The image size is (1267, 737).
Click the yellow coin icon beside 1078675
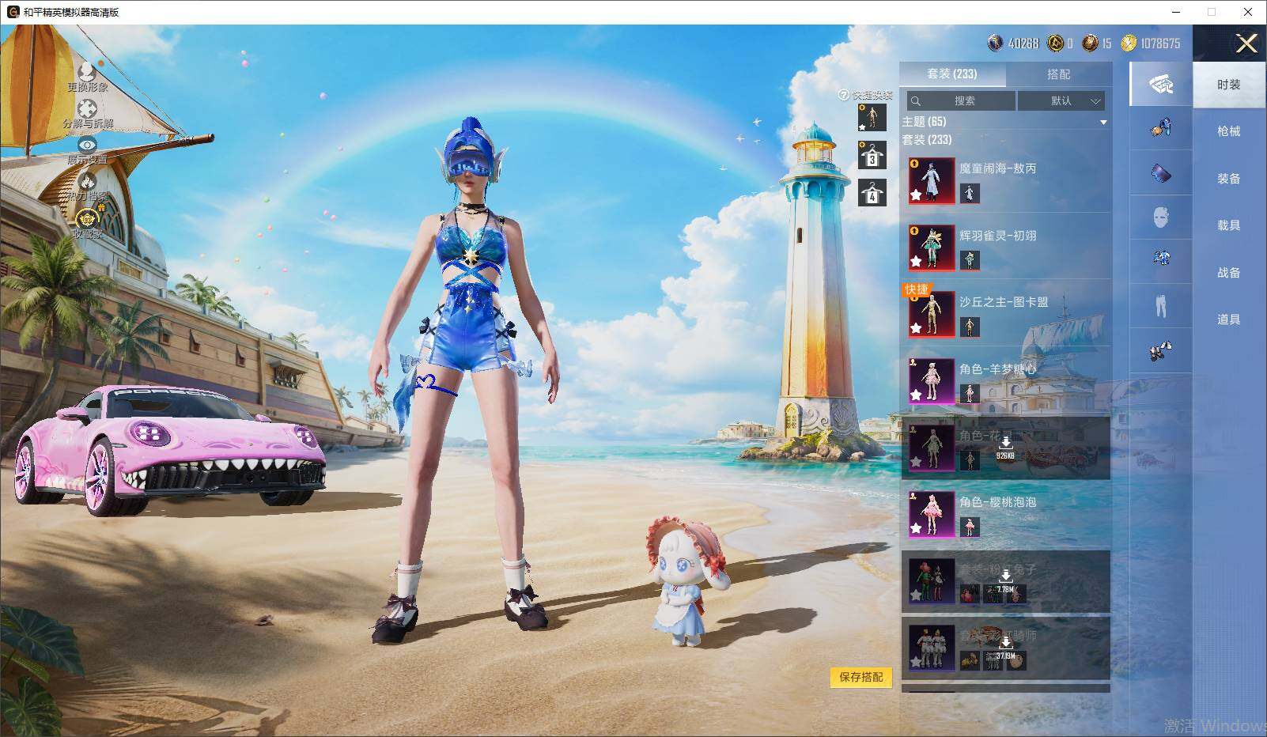point(1129,43)
